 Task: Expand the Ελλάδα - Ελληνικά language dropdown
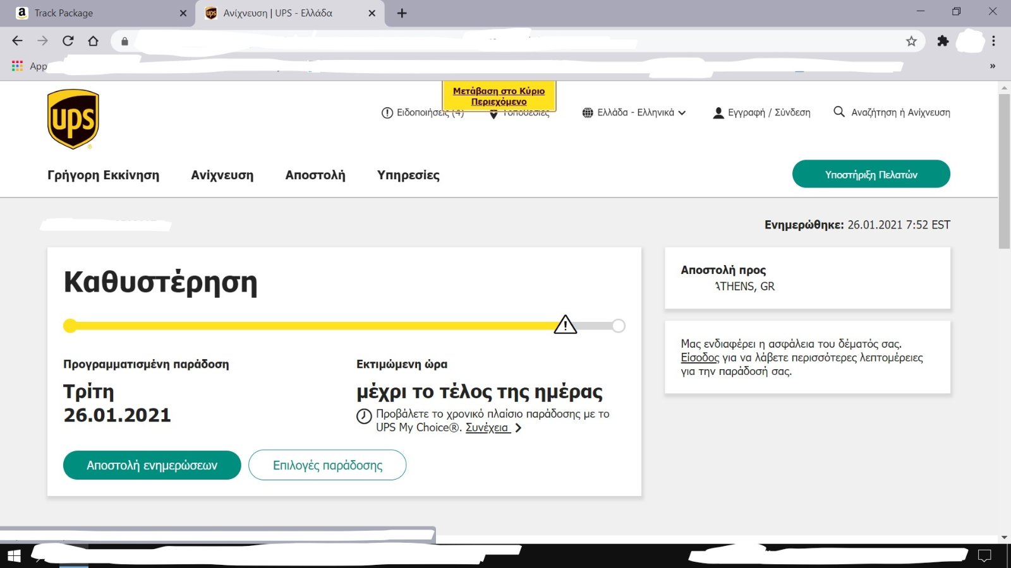(x=634, y=113)
